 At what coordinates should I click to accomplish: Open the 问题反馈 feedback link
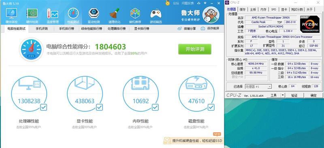pos(188,3)
